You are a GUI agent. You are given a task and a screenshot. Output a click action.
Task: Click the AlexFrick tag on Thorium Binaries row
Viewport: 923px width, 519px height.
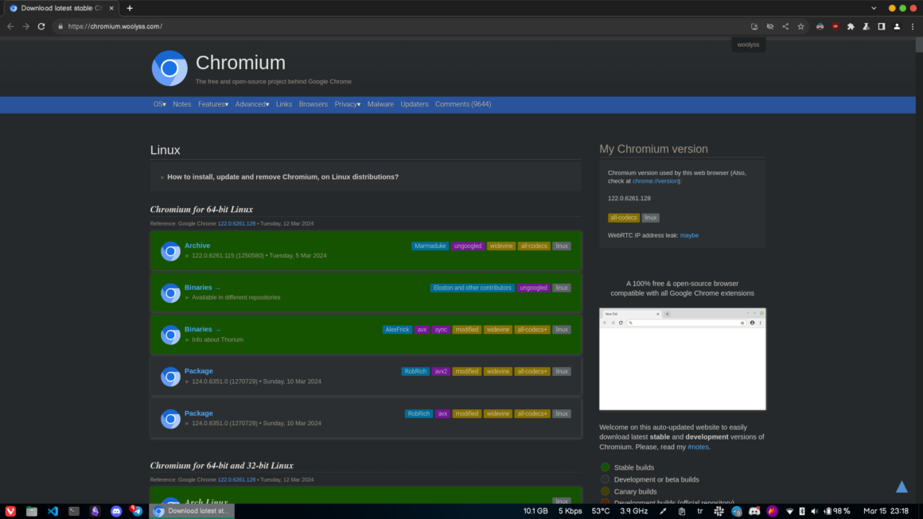(397, 330)
